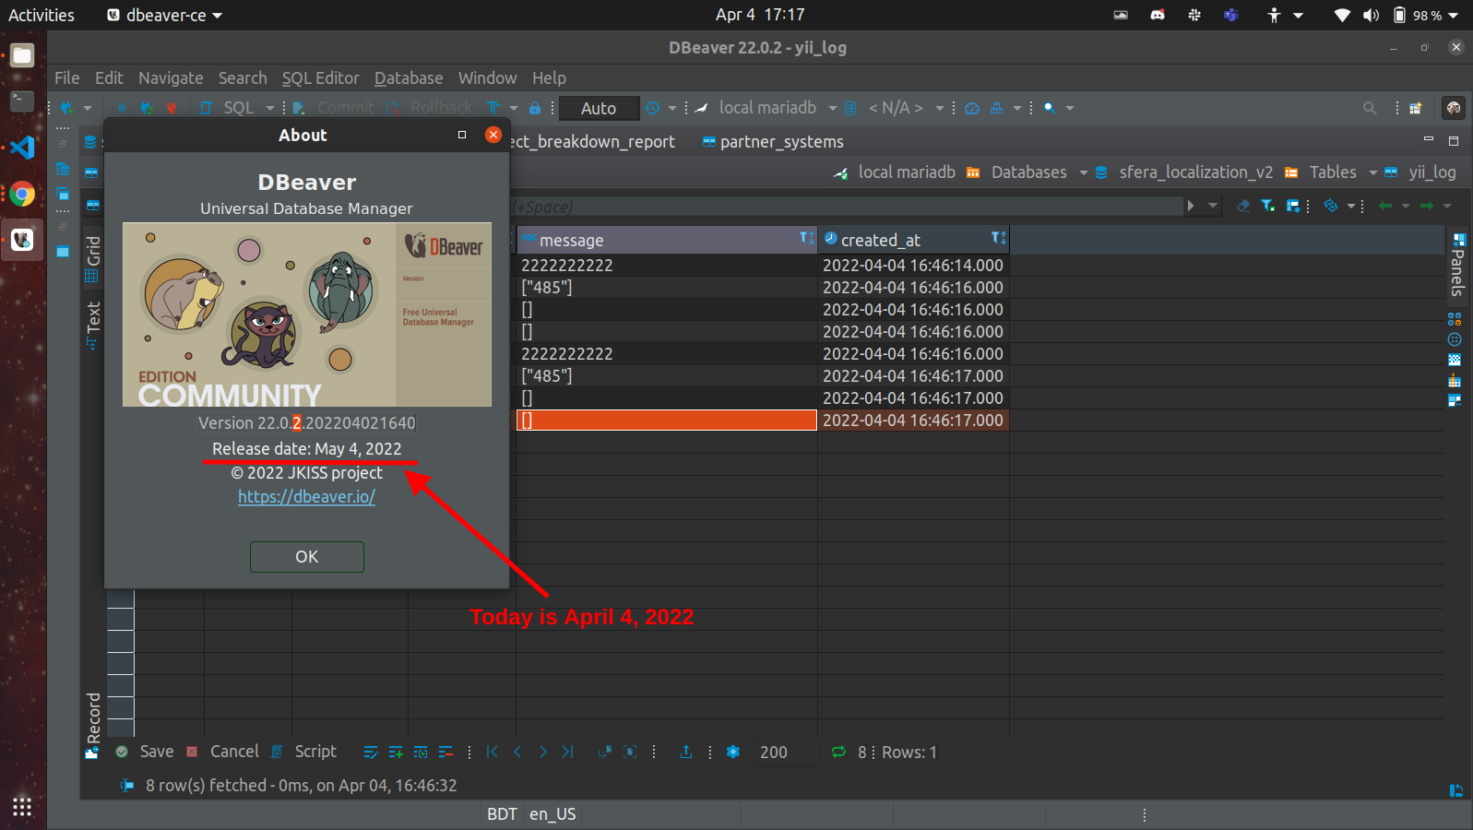Refresh the result set with green arrows
The image size is (1473, 830).
click(x=838, y=753)
